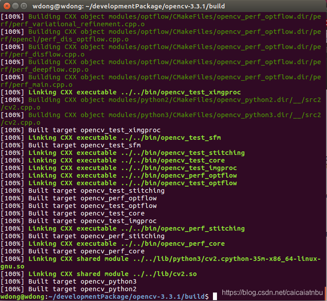Screen dimensions: 327x301
Task: Click the opencv_python2.dir Building CXX object line
Action: (160, 100)
